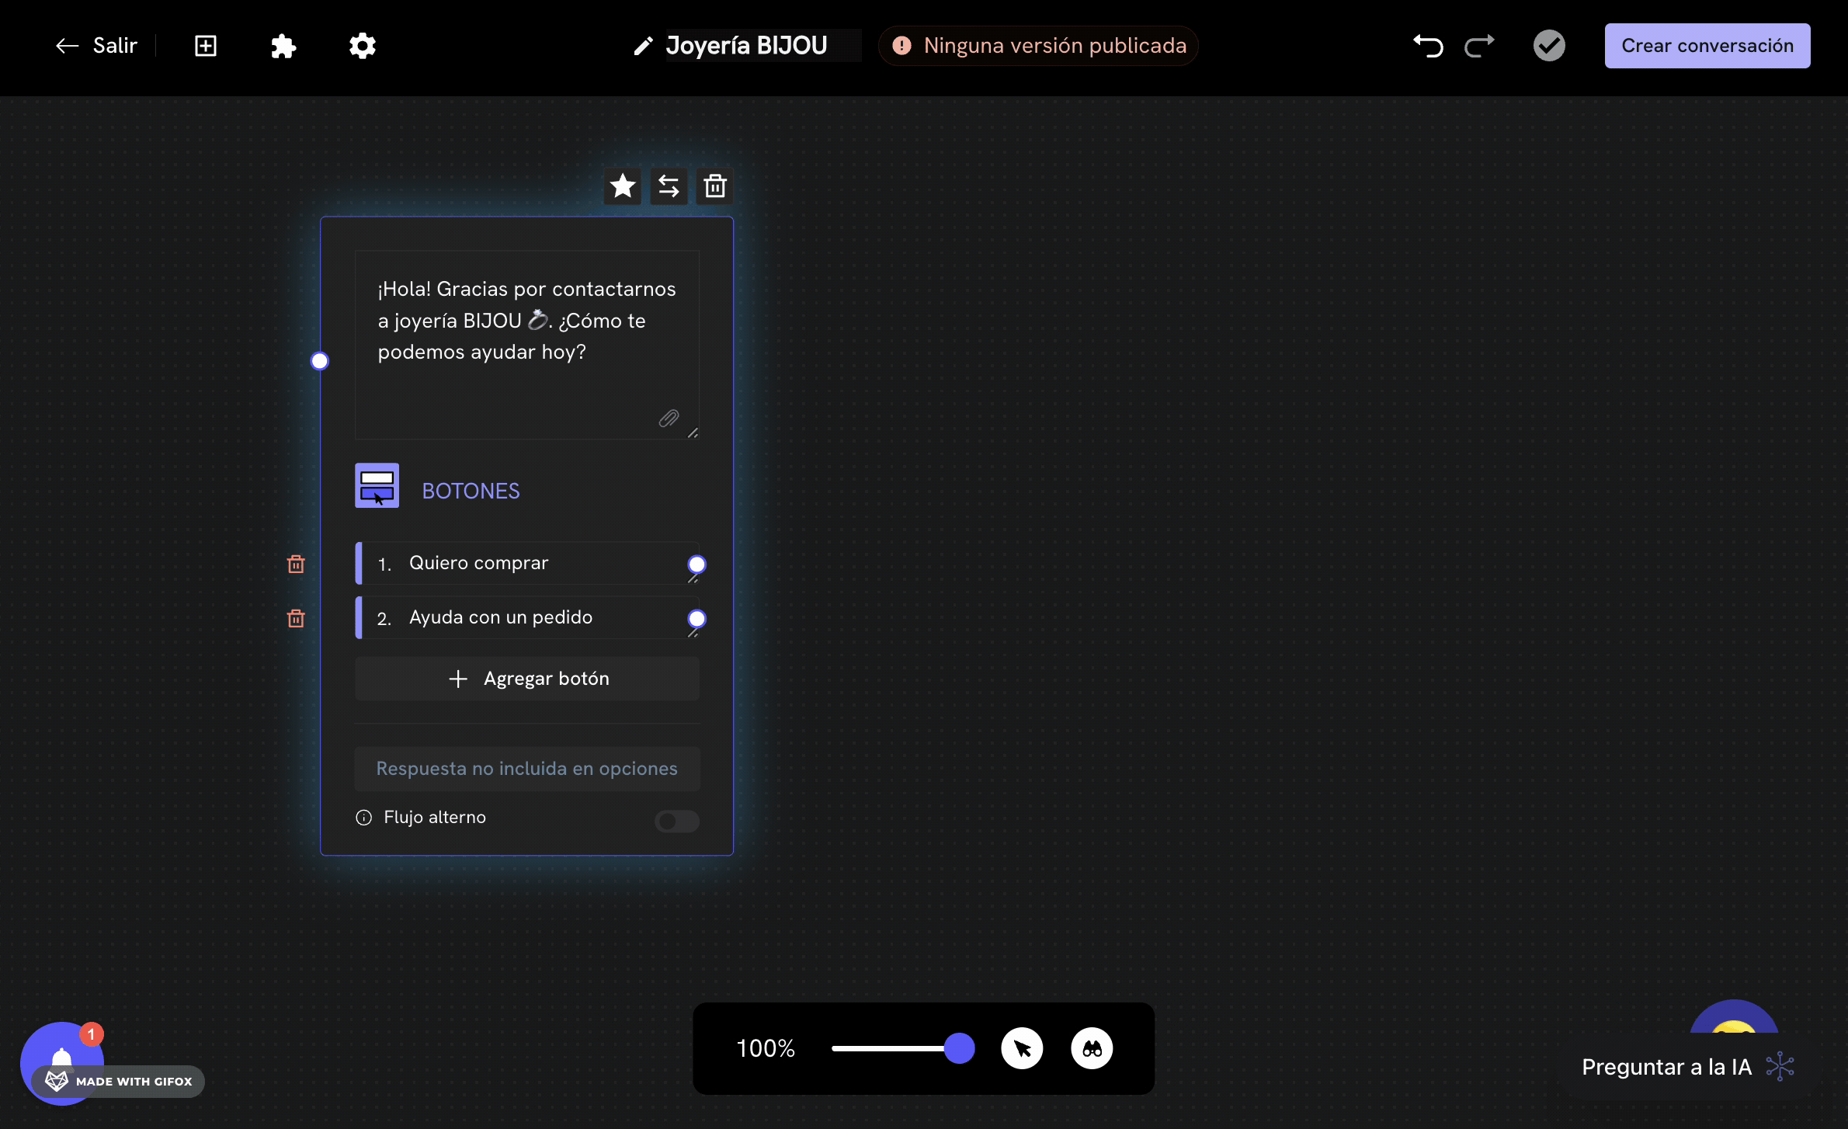Screen dimensions: 1848x1129
Task: Click the redo arrow
Action: click(x=1479, y=46)
